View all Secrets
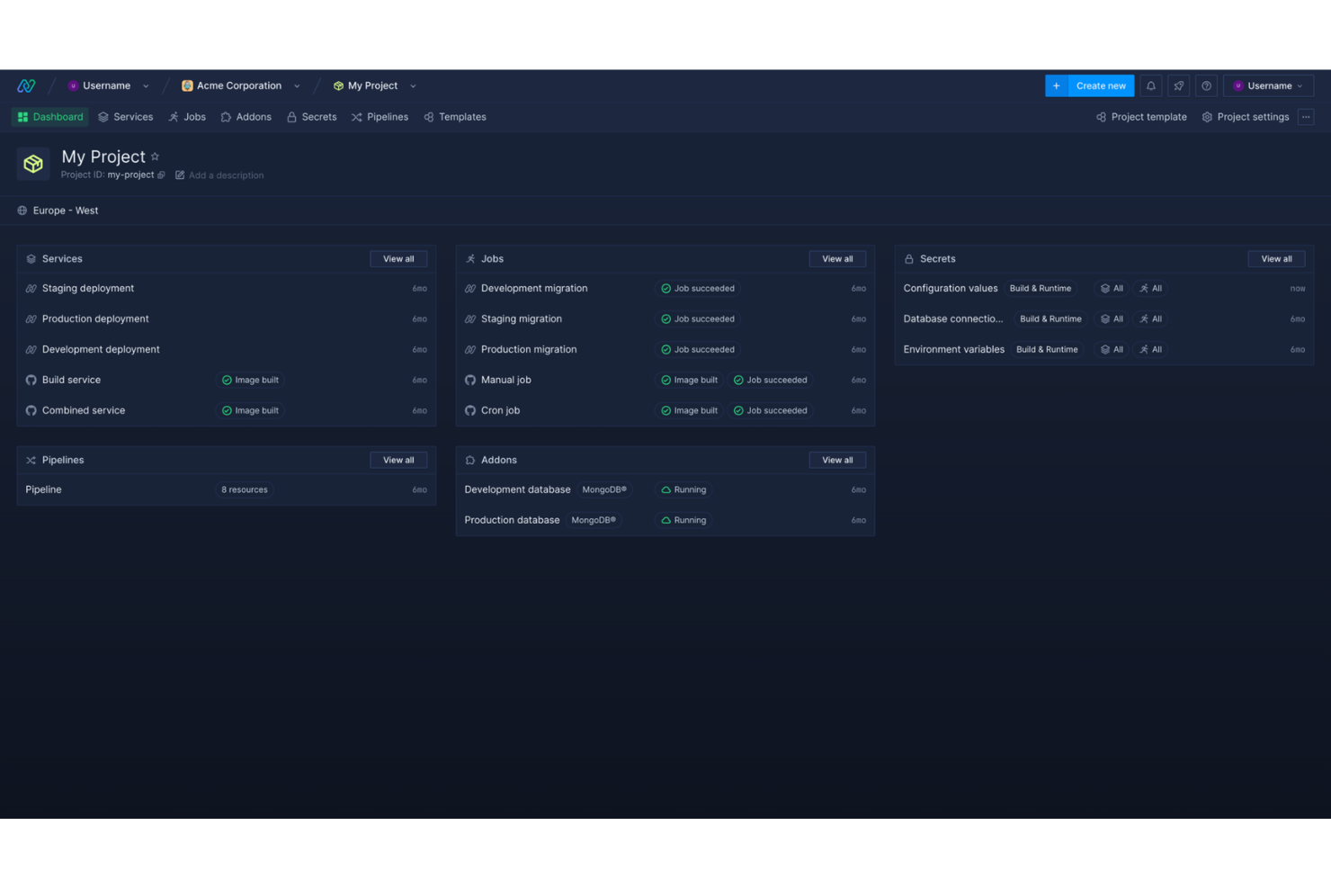1331x888 pixels. pyautogui.click(x=1276, y=259)
